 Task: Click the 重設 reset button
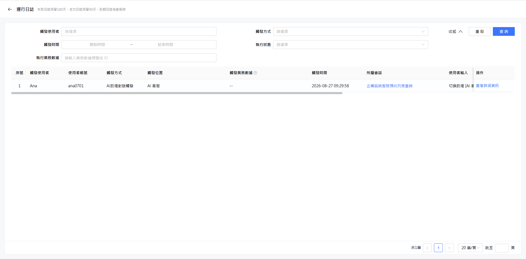[x=479, y=31]
